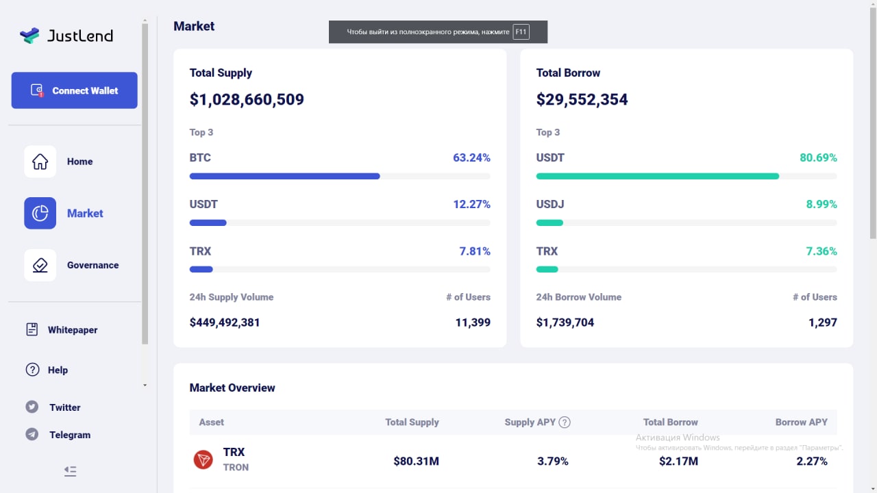Click the Market Overview heading
The height and width of the screenshot is (493, 877).
232,388
